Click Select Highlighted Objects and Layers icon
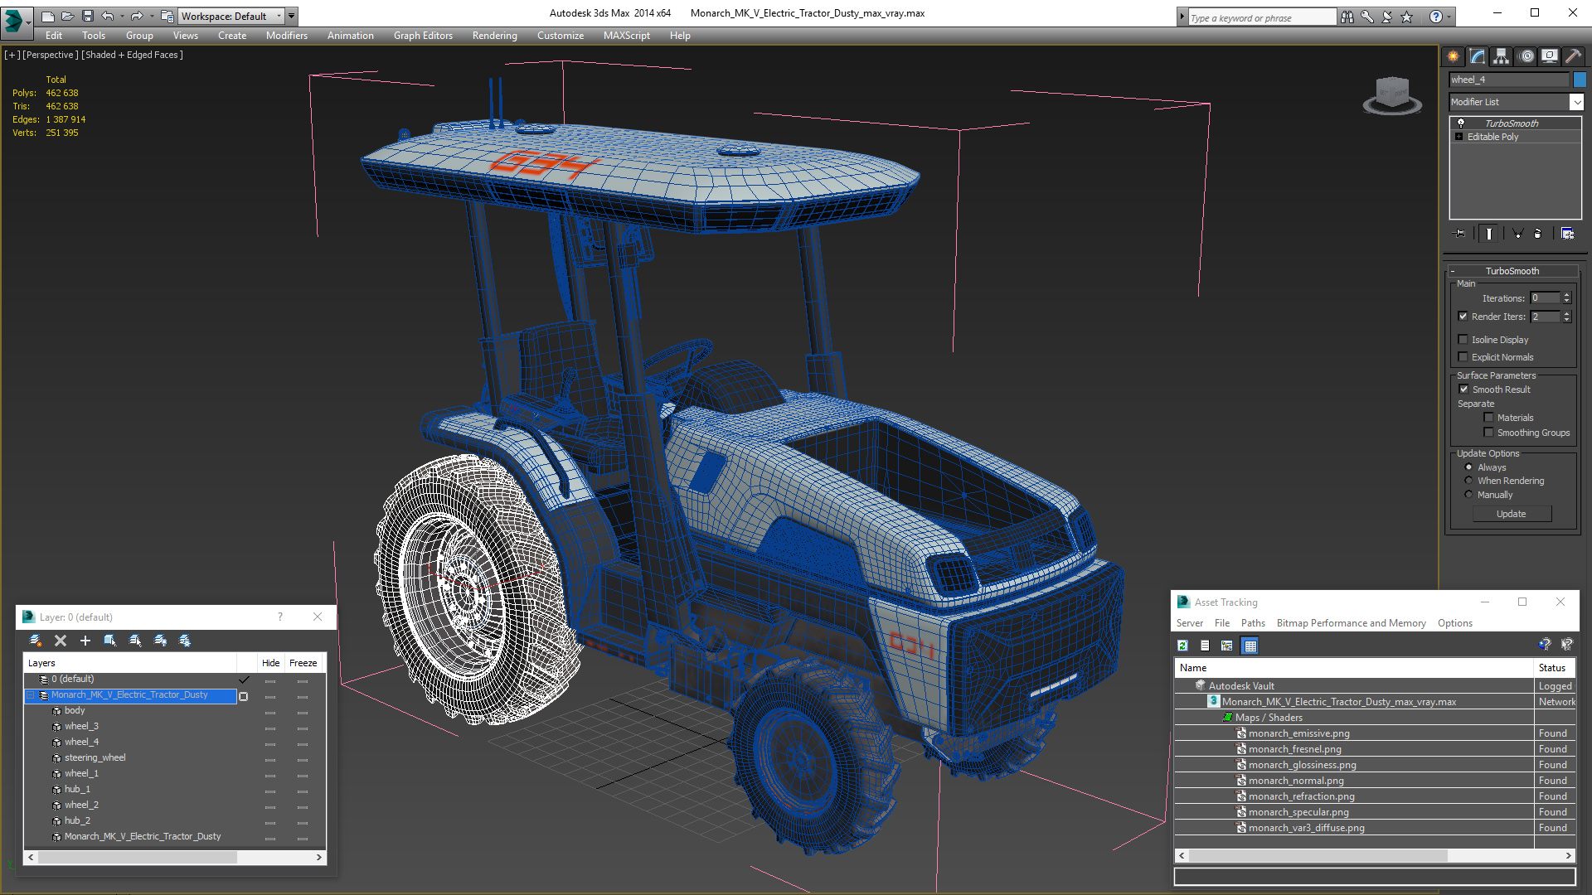Viewport: 1592px width, 895px height. click(x=109, y=641)
